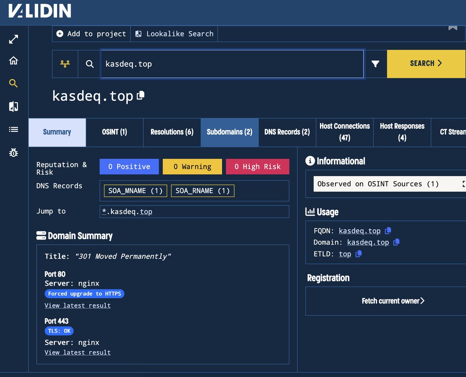466x377 pixels.
Task: Click Fetch current owner
Action: click(x=393, y=301)
